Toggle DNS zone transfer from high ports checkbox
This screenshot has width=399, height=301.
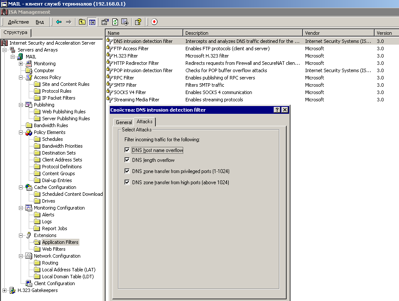(x=127, y=182)
